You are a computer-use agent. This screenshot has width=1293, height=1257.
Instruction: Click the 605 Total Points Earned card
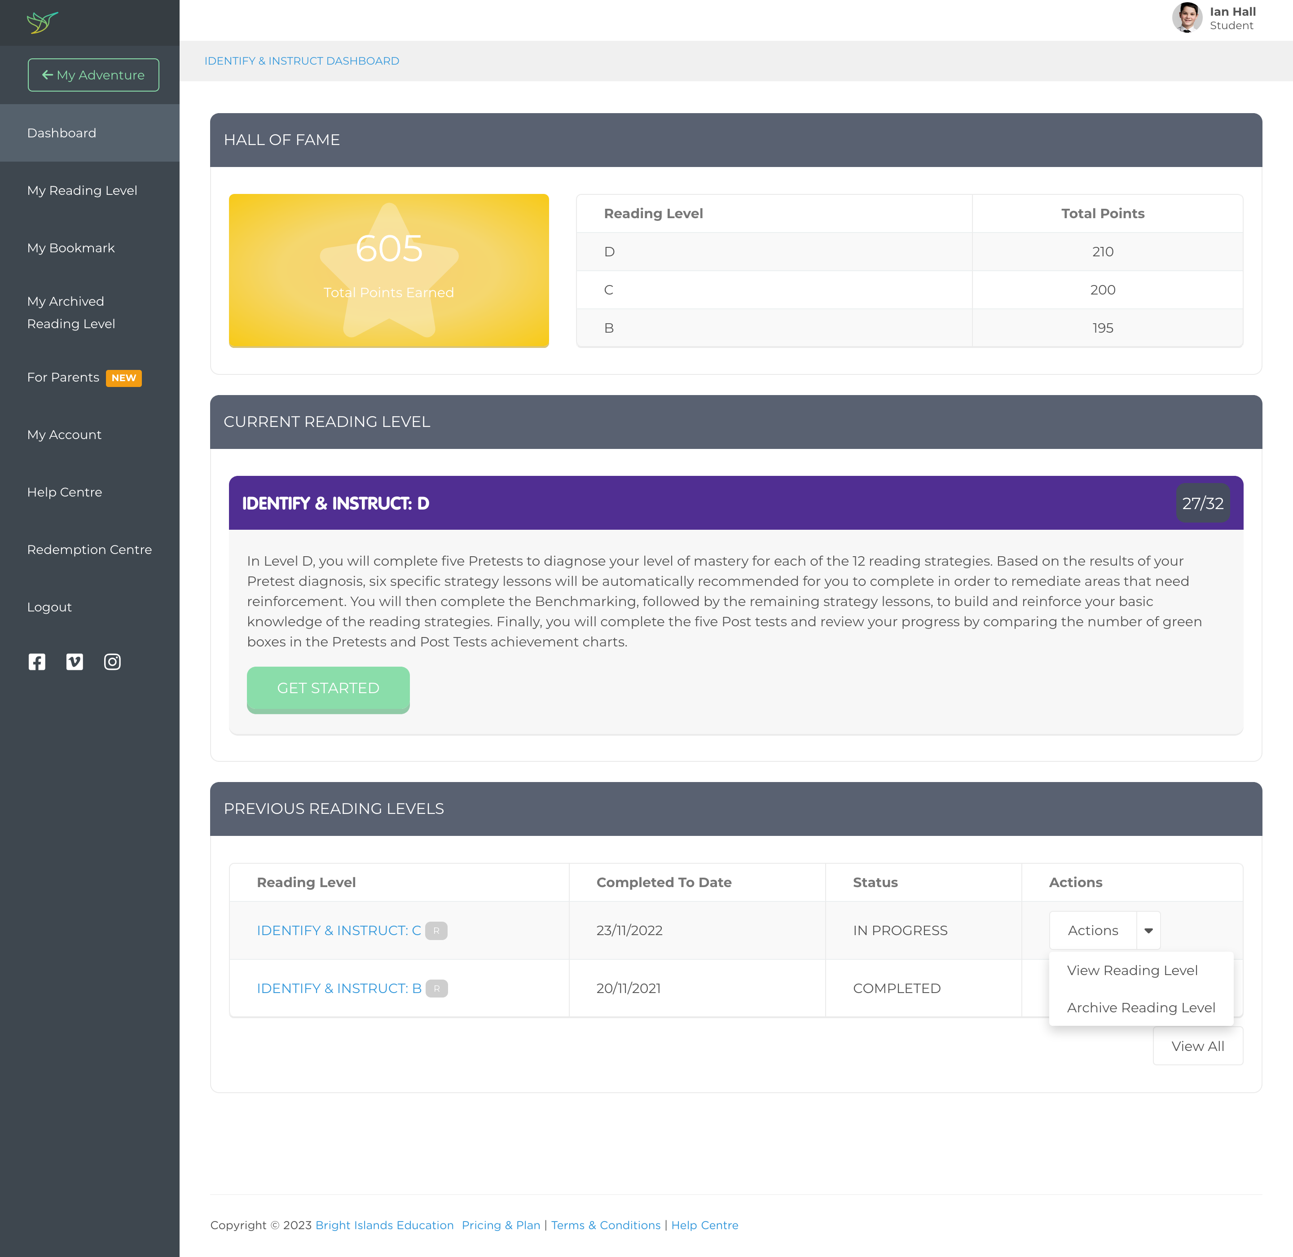(388, 270)
